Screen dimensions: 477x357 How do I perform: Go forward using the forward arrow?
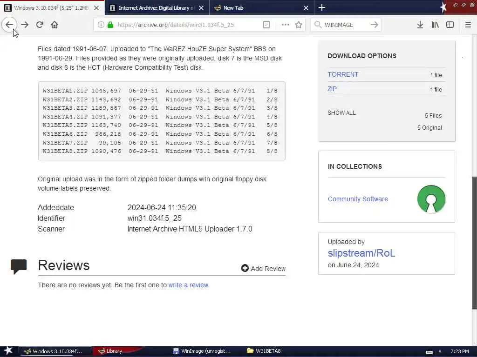[x=25, y=25]
